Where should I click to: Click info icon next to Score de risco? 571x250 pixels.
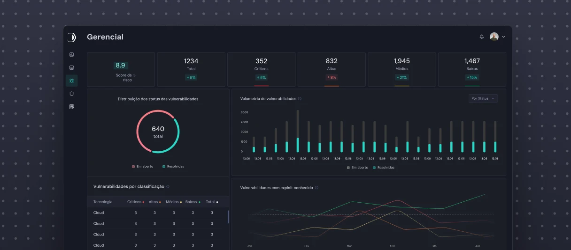[x=134, y=75]
